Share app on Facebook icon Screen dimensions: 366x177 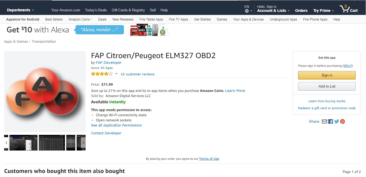pos(330,122)
